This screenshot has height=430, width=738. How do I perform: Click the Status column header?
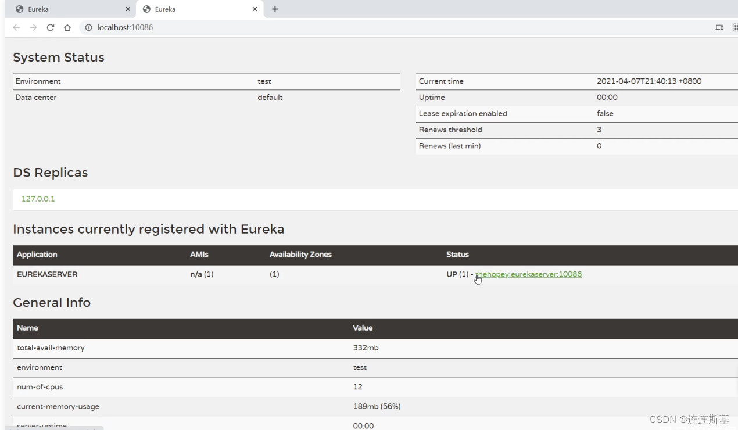click(457, 255)
